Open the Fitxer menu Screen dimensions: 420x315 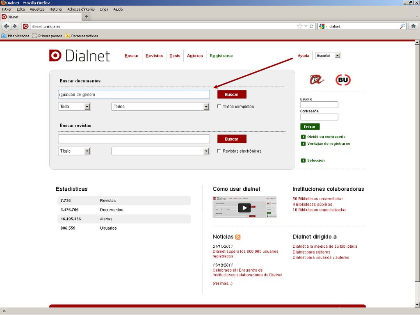click(x=7, y=9)
